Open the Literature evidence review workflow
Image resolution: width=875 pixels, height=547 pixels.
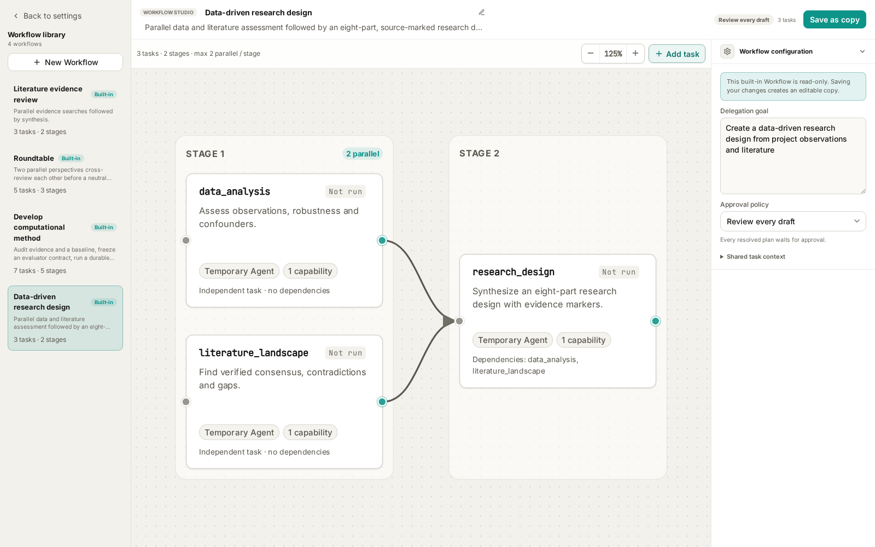[65, 110]
